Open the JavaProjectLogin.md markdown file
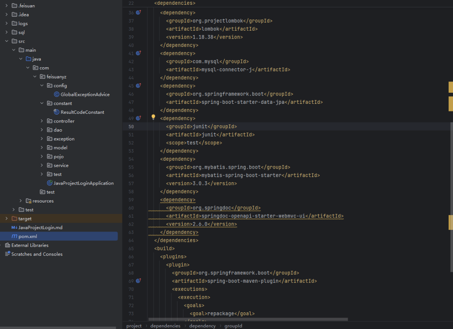 [40, 228]
